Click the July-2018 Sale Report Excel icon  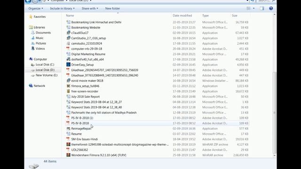[68, 97]
